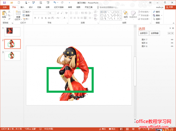
Task: Open the selection pane options dropdown arrow
Action: (x=170, y=28)
